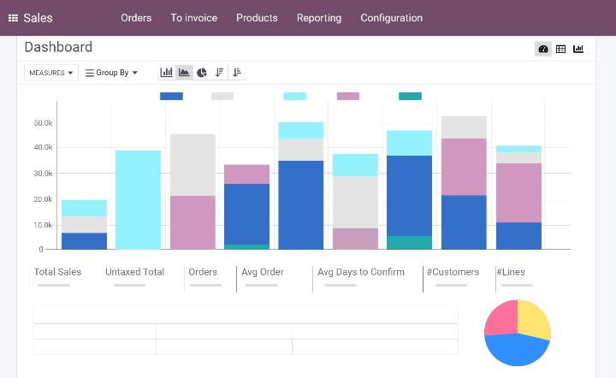The height and width of the screenshot is (378, 616).
Task: Toggle the gray legend series
Action: [222, 97]
